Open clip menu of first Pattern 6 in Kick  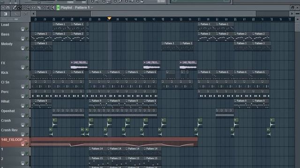[x=36, y=72]
